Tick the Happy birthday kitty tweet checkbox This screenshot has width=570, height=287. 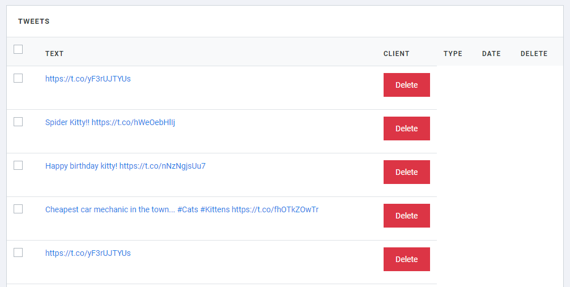(18, 165)
